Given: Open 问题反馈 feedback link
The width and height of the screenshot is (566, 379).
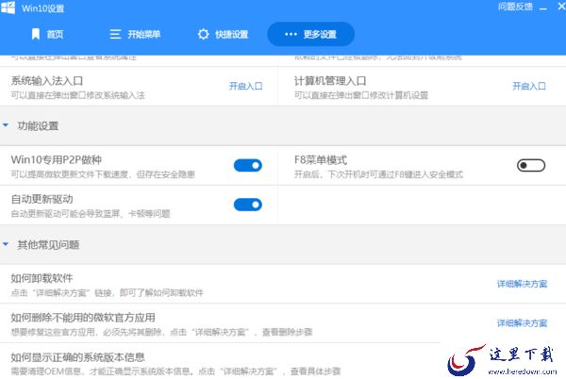Looking at the screenshot, I should 515,7.
